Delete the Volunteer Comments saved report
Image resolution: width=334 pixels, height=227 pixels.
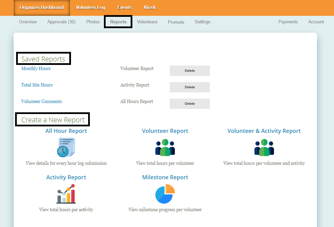(190, 104)
